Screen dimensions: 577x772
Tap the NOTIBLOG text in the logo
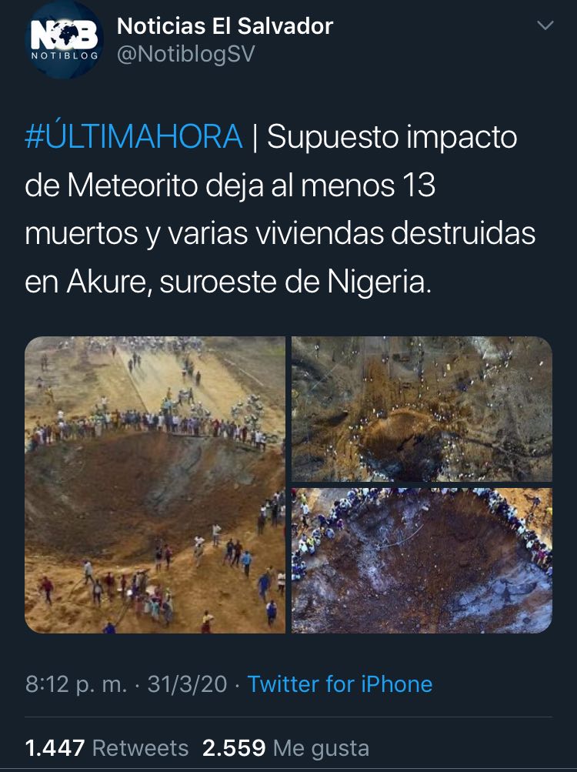tap(65, 55)
